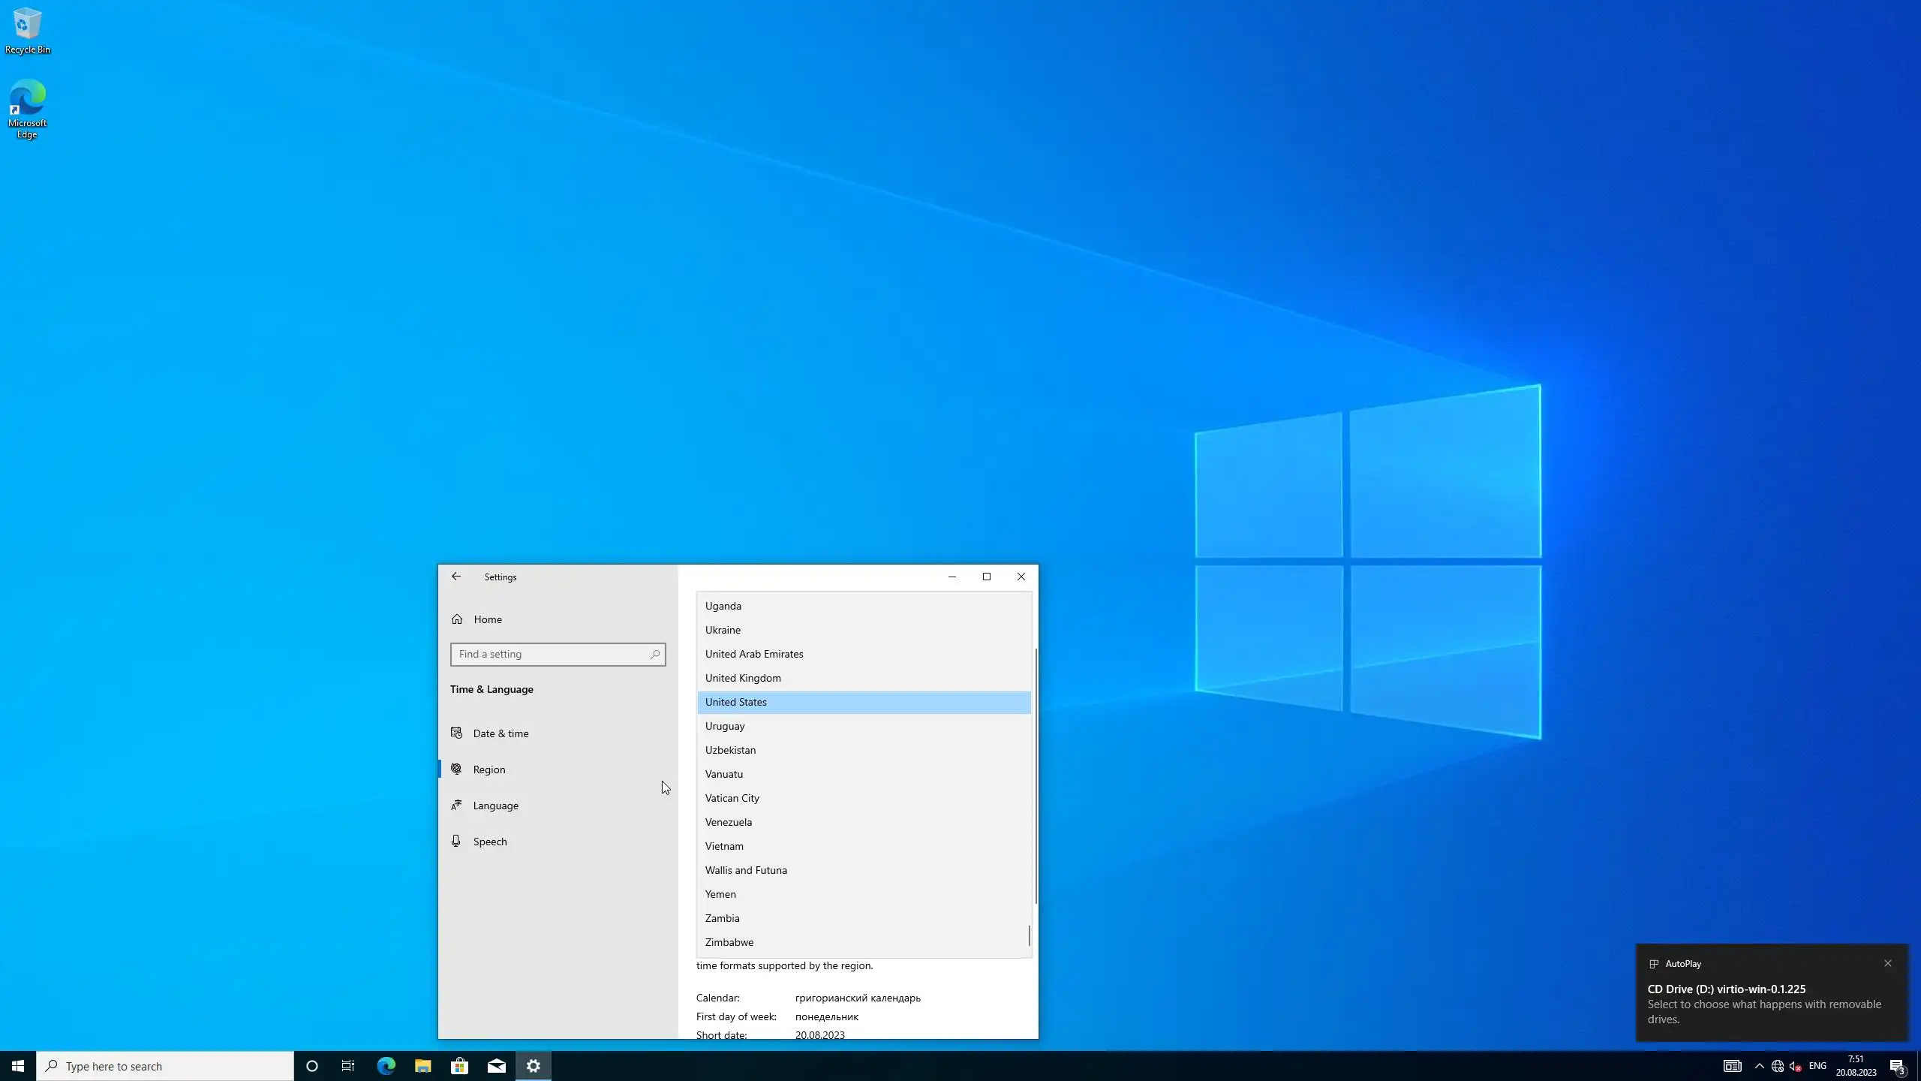Click search magnifier in Find a setting
The height and width of the screenshot is (1081, 1921).
(654, 655)
